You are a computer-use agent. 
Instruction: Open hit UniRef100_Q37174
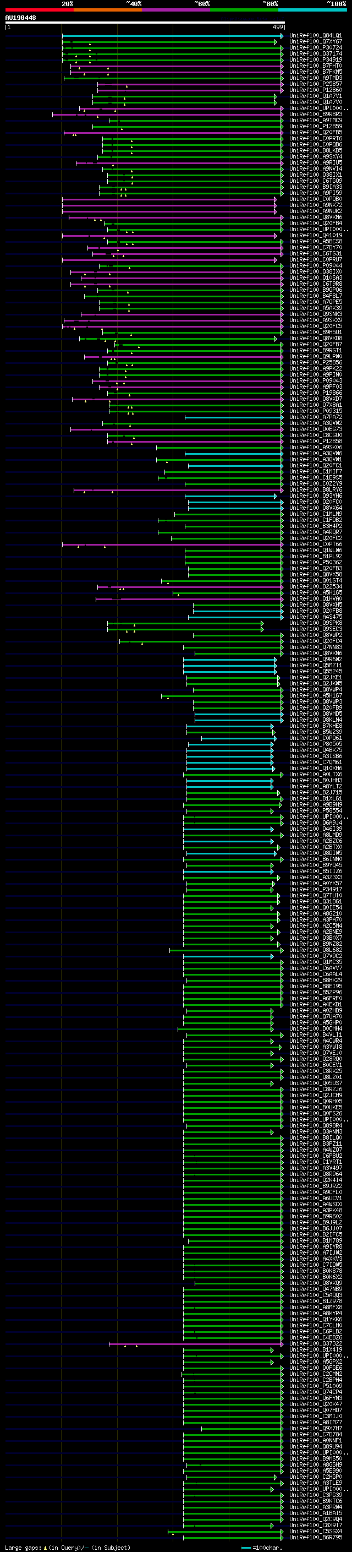tap(315, 53)
